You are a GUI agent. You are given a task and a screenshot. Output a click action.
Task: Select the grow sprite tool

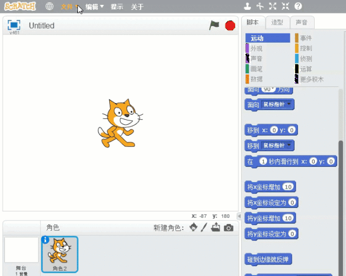pos(272,6)
